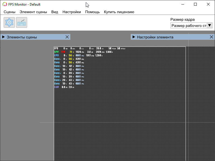215x161 pixels.
Task: Click the FPS frame time value 20.0
Action: point(99,48)
